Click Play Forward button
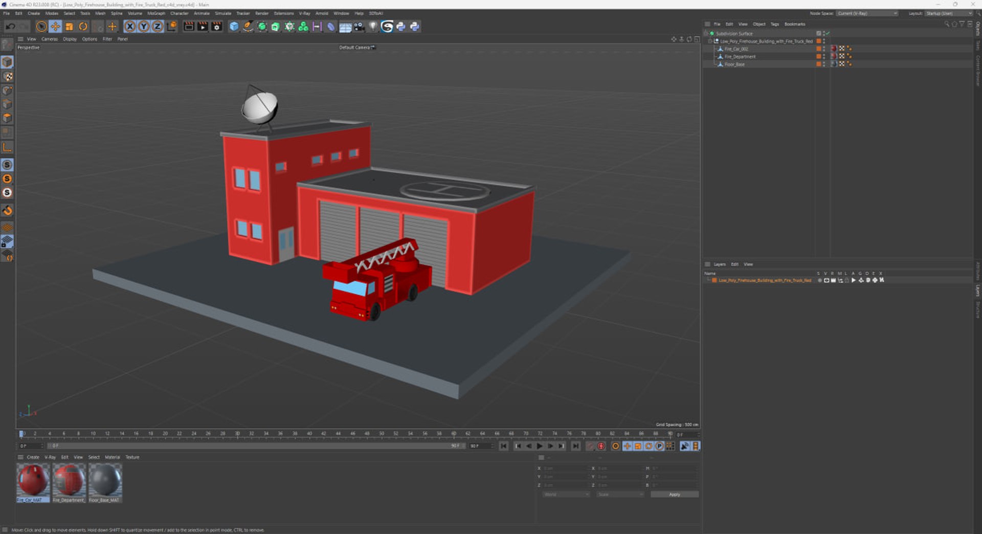982x534 pixels. (540, 447)
